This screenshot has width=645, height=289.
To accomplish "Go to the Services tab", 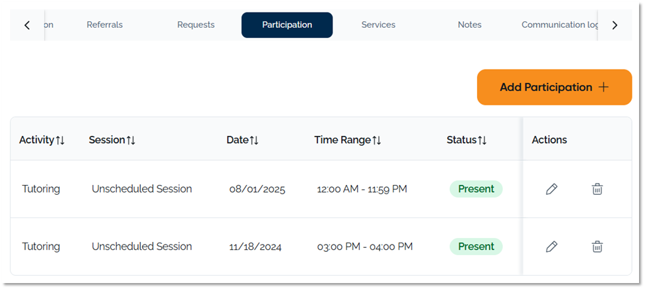I will point(378,25).
